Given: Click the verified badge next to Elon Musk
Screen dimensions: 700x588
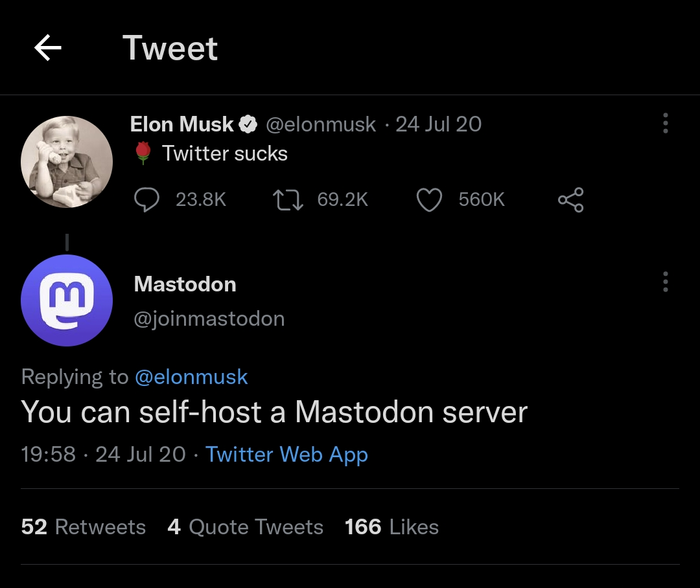Looking at the screenshot, I should pos(248,124).
